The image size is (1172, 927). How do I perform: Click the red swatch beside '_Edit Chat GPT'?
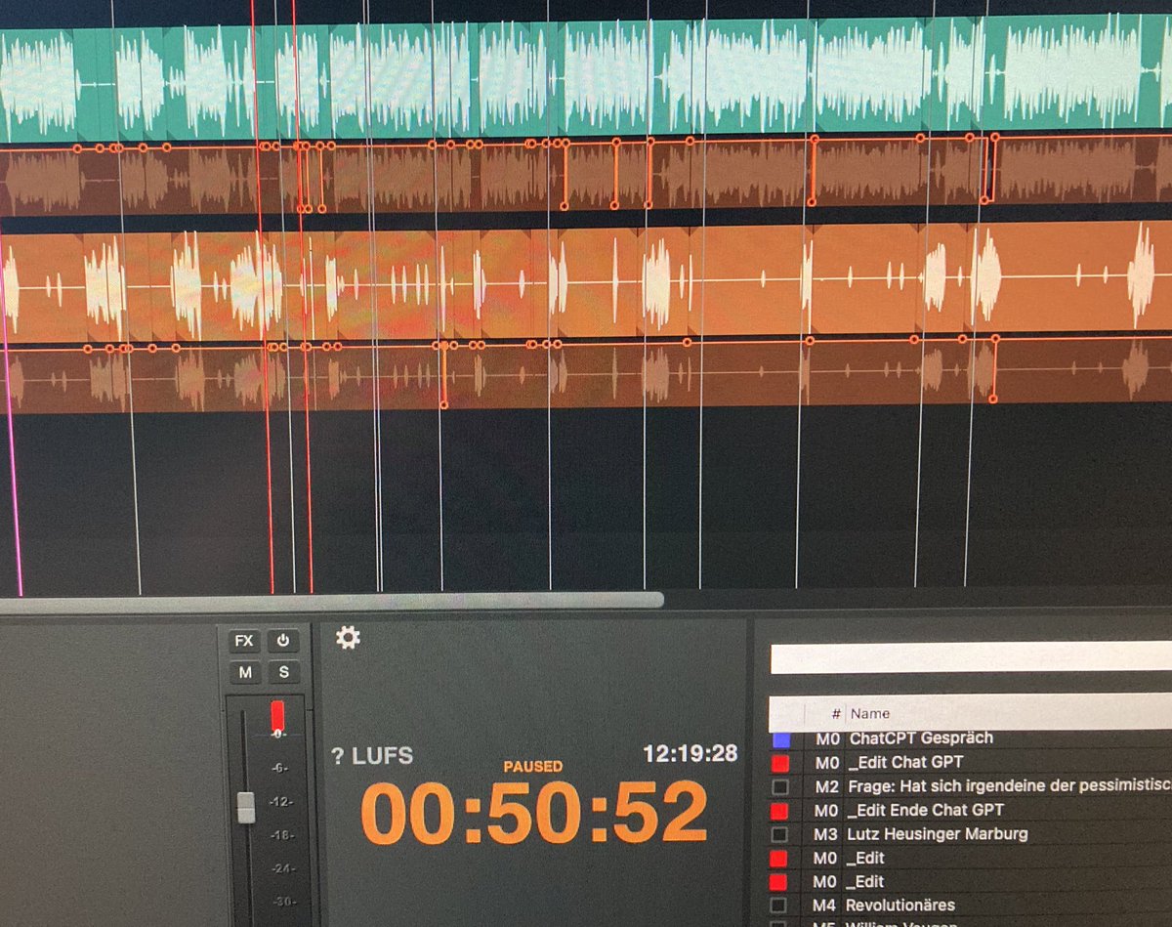[x=780, y=763]
